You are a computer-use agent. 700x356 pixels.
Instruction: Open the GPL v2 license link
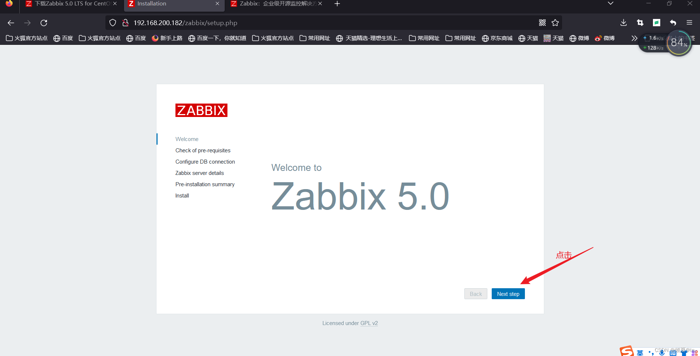tap(369, 323)
